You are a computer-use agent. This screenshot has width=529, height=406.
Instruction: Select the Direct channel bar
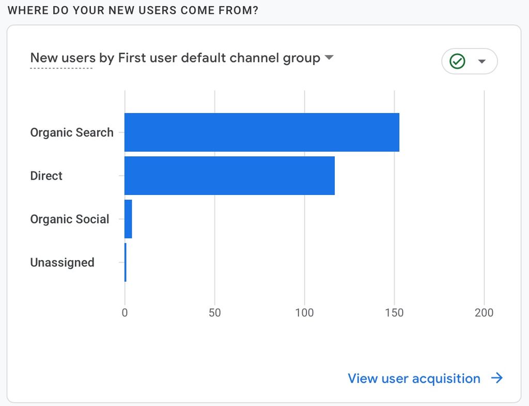(x=229, y=175)
